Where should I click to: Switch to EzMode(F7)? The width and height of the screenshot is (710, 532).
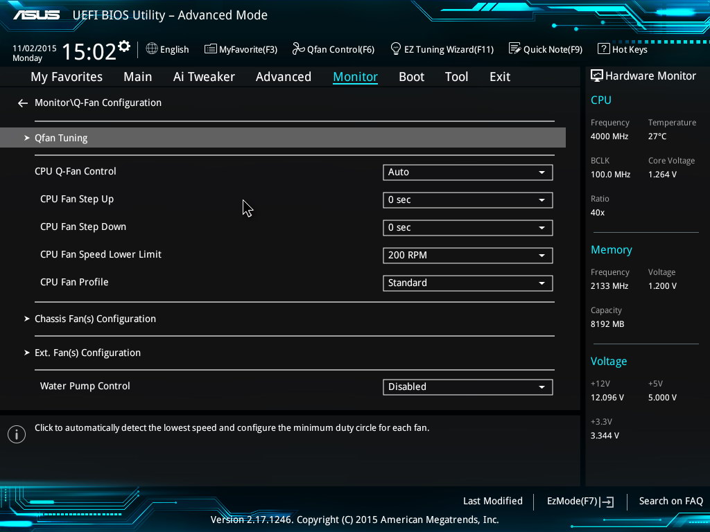pos(580,502)
